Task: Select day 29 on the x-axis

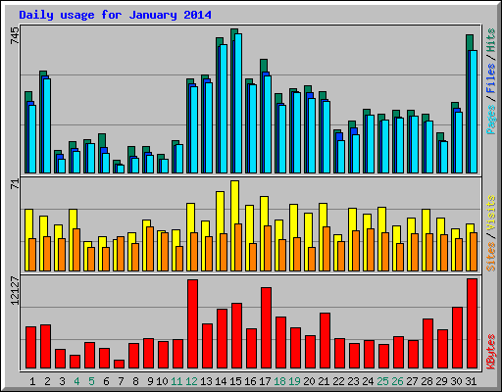Action: pyautogui.click(x=441, y=381)
